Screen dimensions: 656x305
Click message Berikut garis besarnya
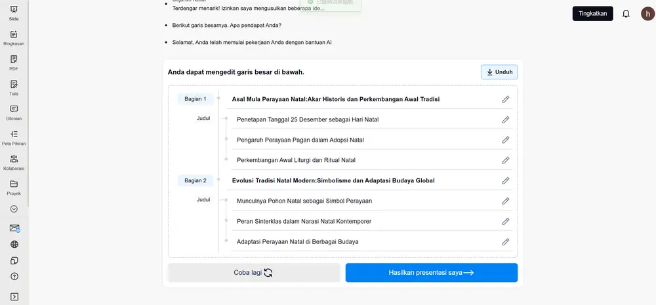coord(227,25)
